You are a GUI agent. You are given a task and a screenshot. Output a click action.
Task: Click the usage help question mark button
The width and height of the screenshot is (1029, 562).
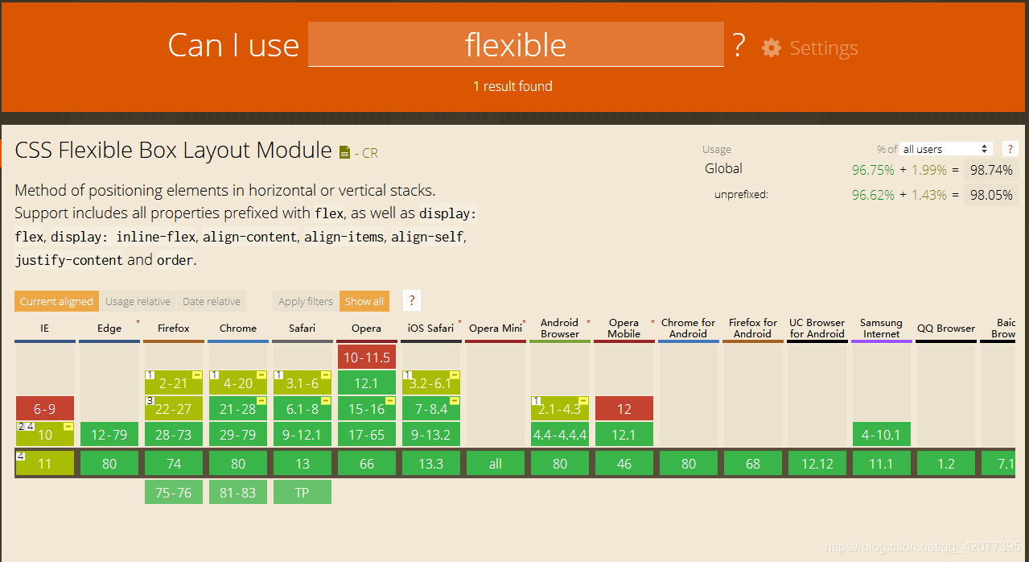1010,149
